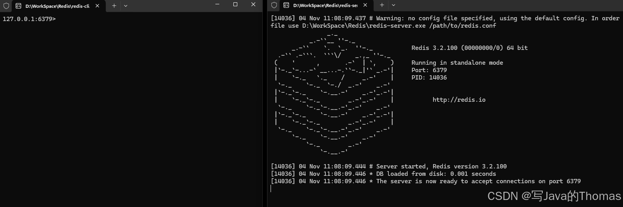Click the 'Redis 3.2.100 (00000000/0) 64 bit' text

point(470,48)
